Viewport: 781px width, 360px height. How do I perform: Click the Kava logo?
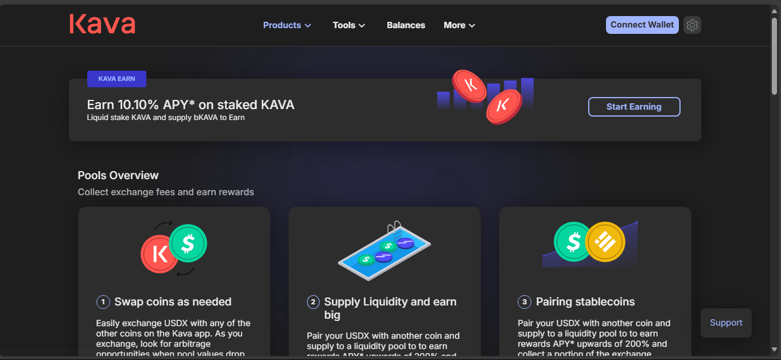point(102,25)
